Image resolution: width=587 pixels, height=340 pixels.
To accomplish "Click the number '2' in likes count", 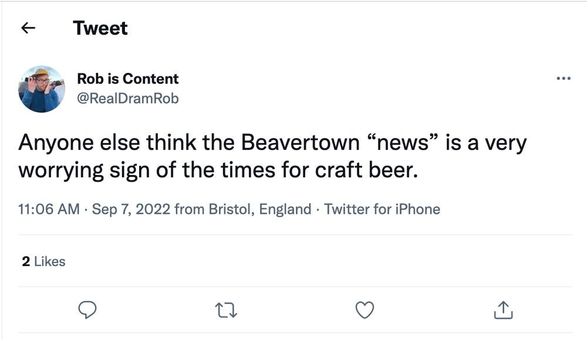I will pos(26,261).
